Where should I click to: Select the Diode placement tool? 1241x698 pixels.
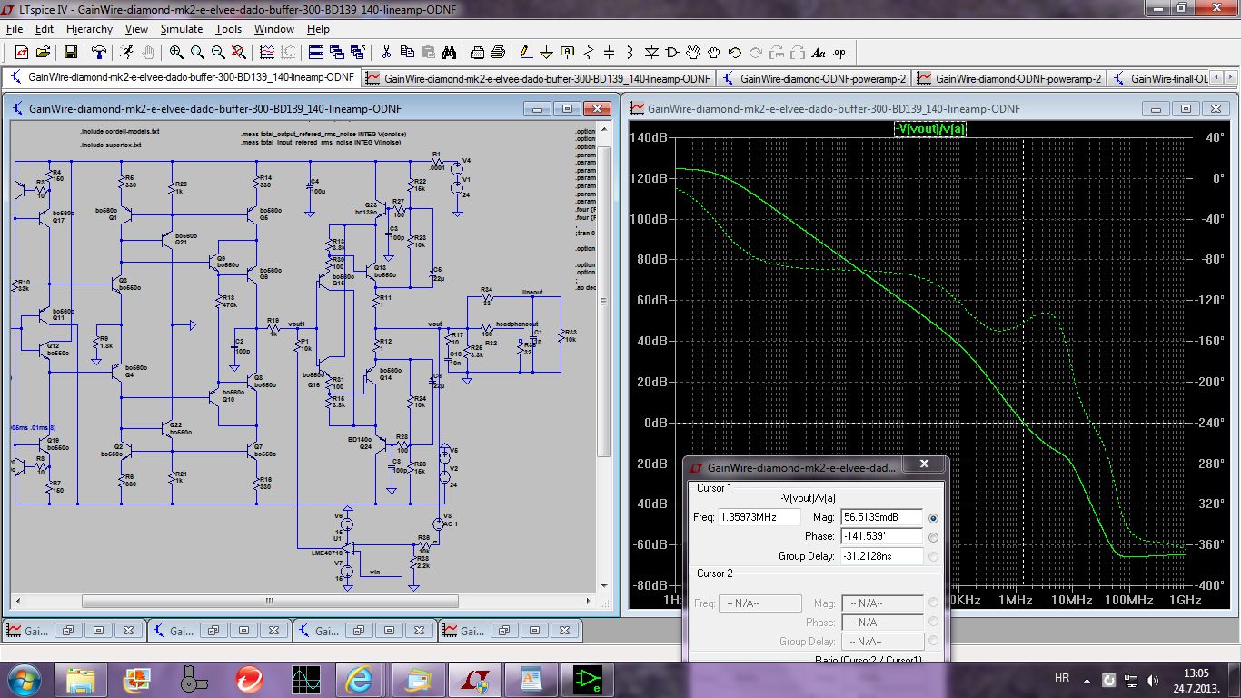pos(651,52)
